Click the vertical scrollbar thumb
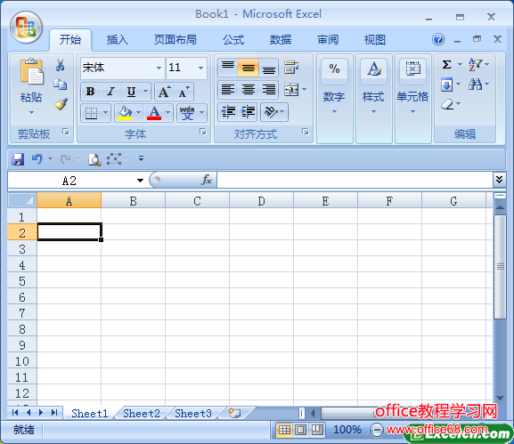Image resolution: width=514 pixels, height=444 pixels. click(501, 267)
